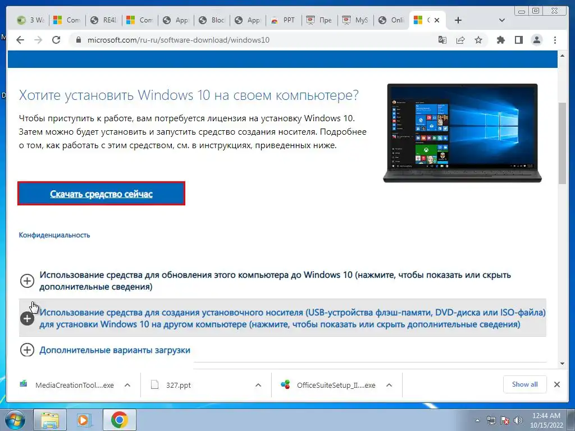
Task: Open network icon in tray
Action: tap(491, 420)
